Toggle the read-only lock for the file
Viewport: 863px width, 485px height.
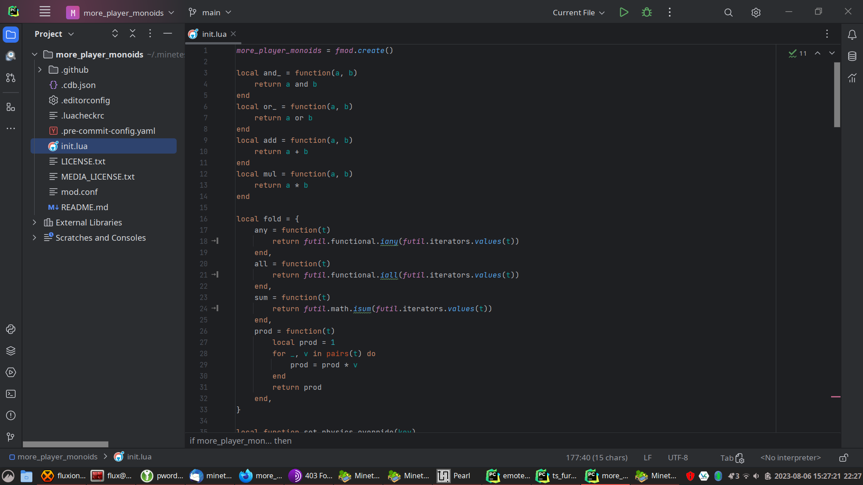(x=843, y=458)
